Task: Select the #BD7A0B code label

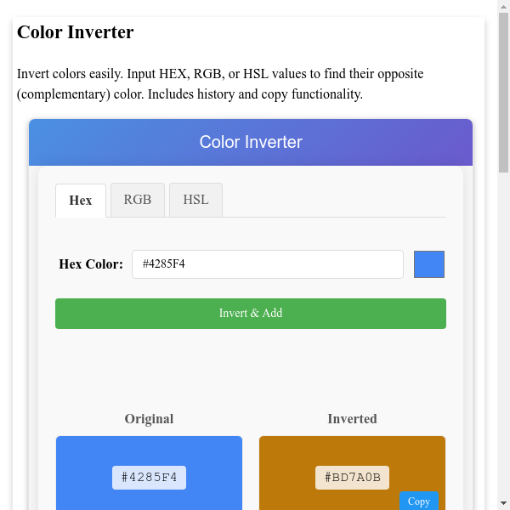Action: (352, 477)
